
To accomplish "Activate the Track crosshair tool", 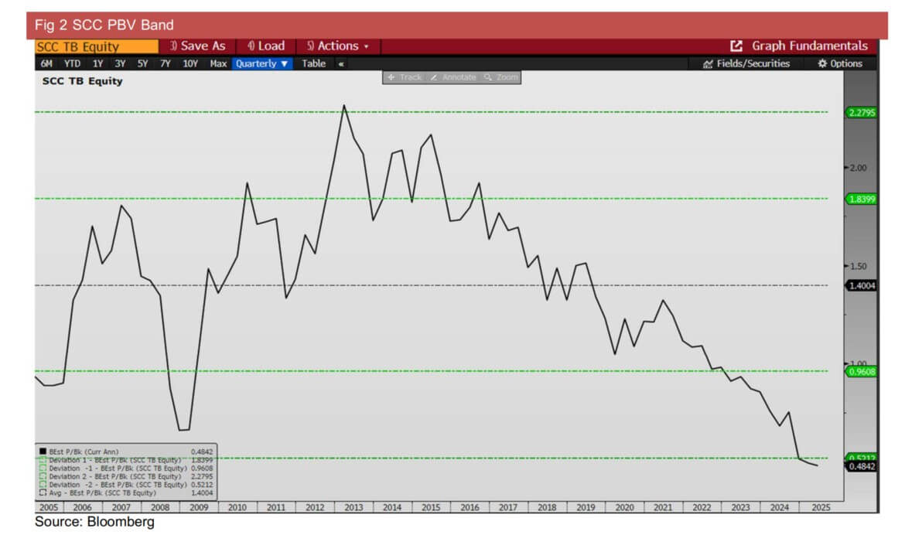I will coord(391,77).
